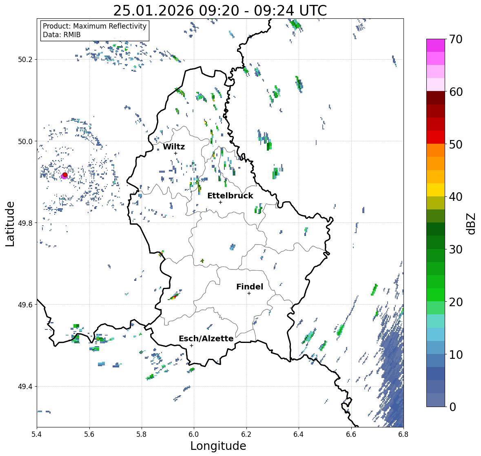Click the bright green 20 dBZ color band
The height and width of the screenshot is (456, 481).
pyautogui.click(x=436, y=295)
